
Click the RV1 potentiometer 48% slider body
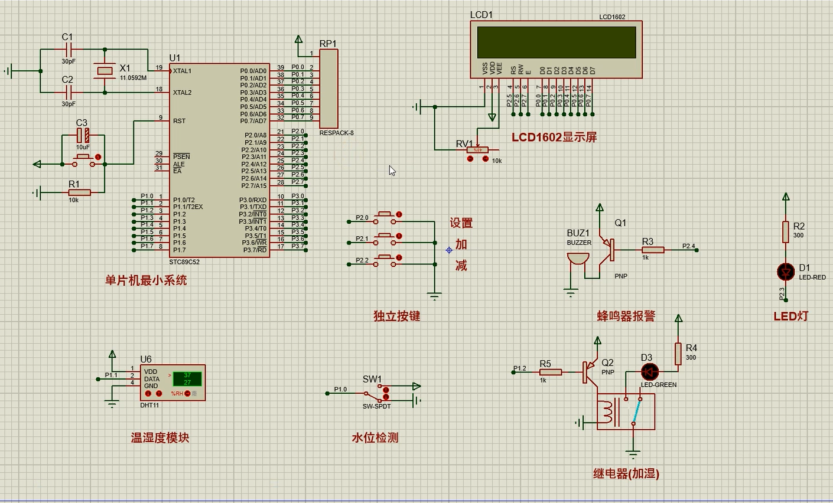point(478,150)
